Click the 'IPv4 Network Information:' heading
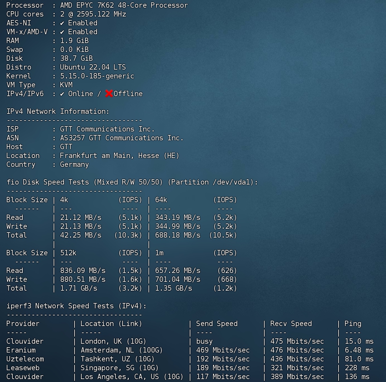The width and height of the screenshot is (386, 382). [58, 111]
